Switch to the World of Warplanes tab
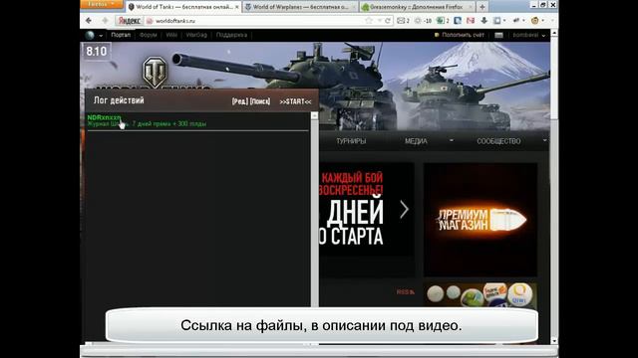Image resolution: width=638 pixels, height=358 pixels. [x=300, y=7]
